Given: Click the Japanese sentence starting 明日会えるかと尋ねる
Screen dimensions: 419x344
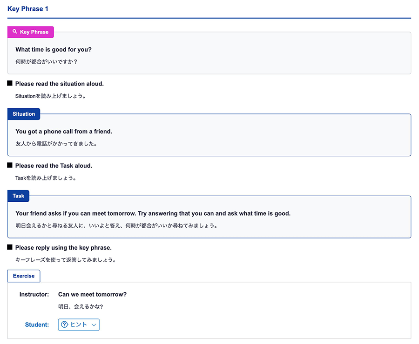Looking at the screenshot, I should click(116, 225).
